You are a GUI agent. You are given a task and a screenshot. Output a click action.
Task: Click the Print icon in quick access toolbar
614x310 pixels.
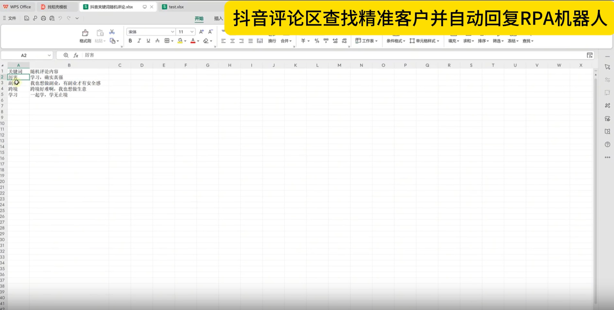[44, 18]
